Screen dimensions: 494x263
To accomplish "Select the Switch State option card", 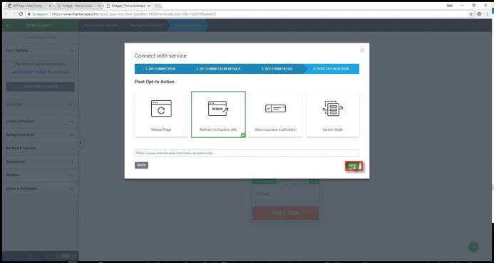I will pos(333,114).
